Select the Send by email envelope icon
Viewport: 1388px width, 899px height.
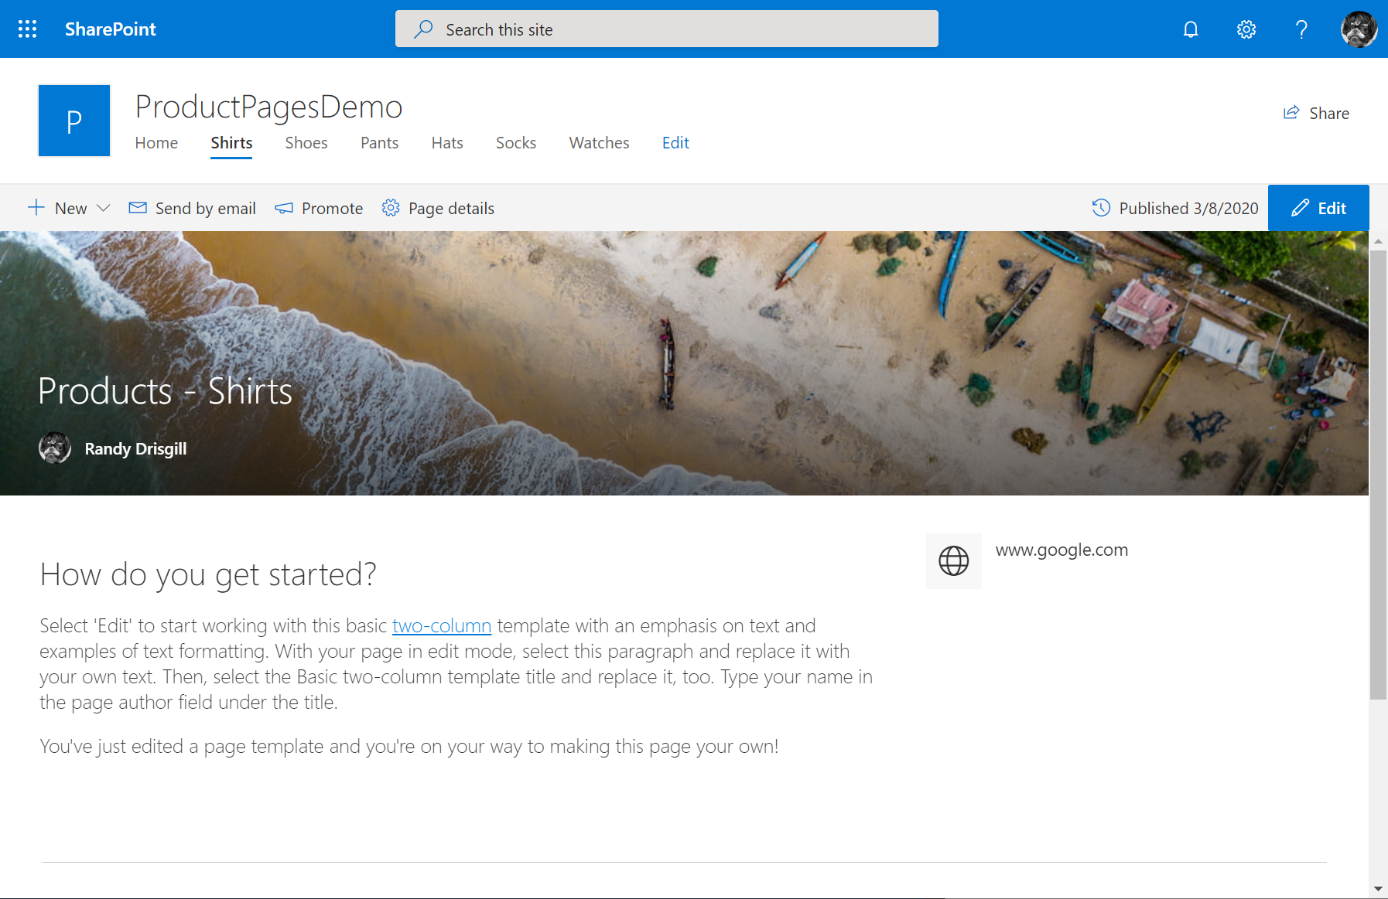tap(138, 207)
